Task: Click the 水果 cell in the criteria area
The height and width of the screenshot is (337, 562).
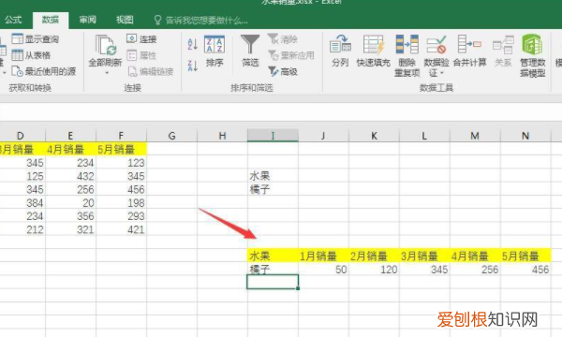Action: tap(273, 176)
